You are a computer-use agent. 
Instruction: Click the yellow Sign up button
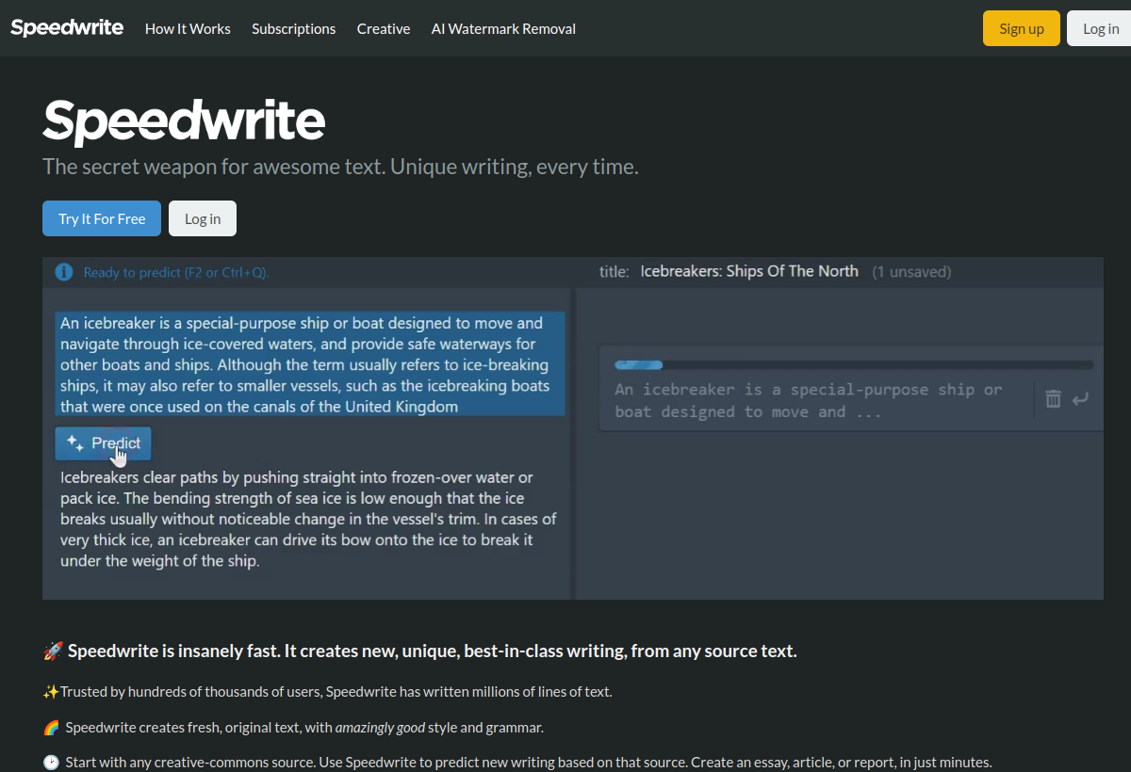[x=1022, y=28]
